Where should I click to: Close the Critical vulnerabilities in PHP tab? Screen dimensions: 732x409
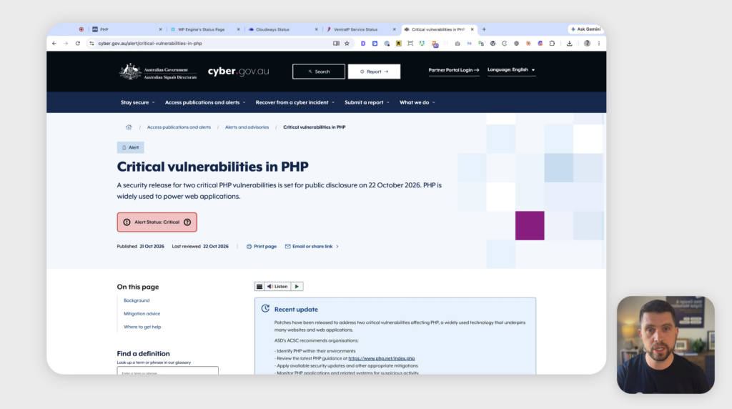472,29
